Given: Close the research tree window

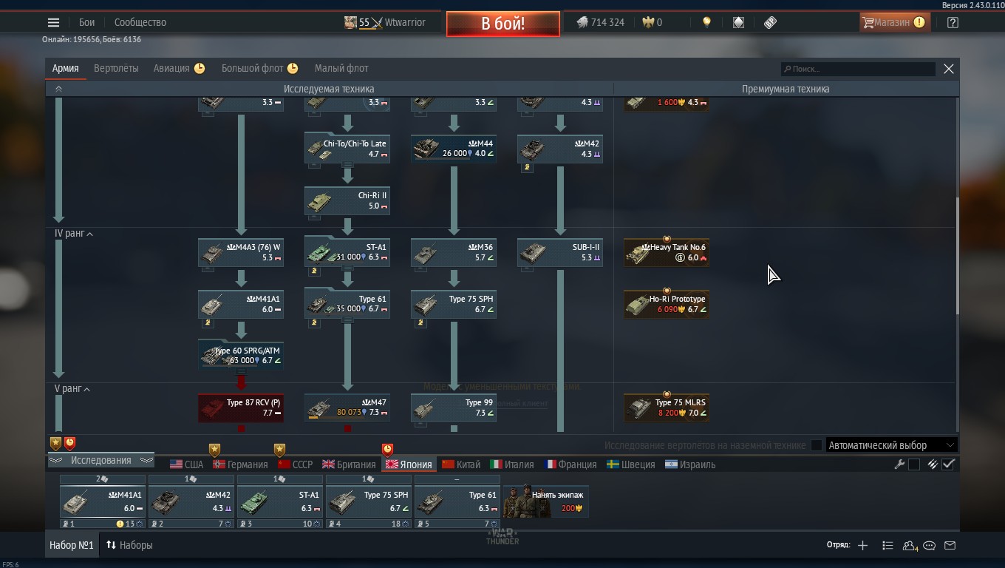Looking at the screenshot, I should coord(949,69).
